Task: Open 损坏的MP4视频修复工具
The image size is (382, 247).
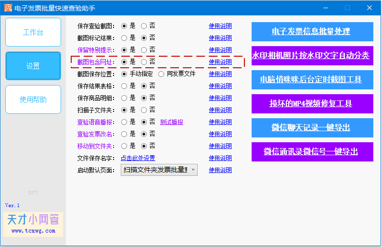Action: (x=312, y=104)
